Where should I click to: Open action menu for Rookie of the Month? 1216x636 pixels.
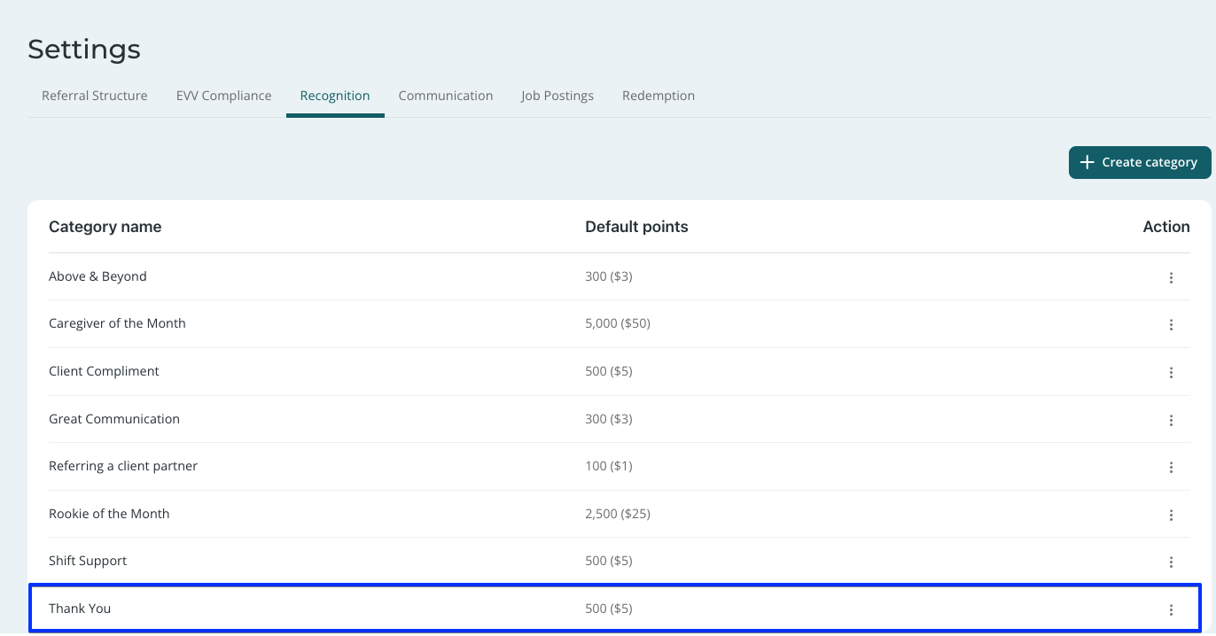click(x=1171, y=515)
